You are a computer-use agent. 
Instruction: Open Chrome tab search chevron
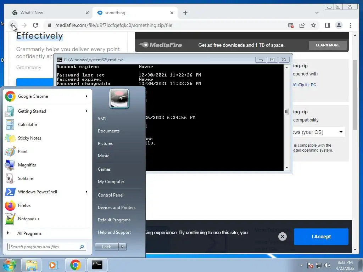click(317, 13)
